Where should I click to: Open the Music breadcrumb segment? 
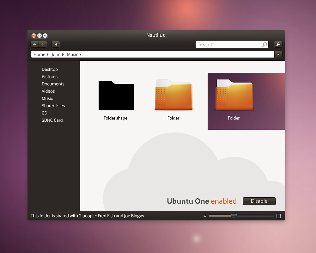(73, 54)
